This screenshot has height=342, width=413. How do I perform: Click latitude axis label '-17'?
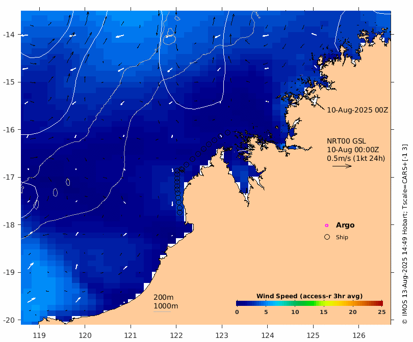click(9, 177)
